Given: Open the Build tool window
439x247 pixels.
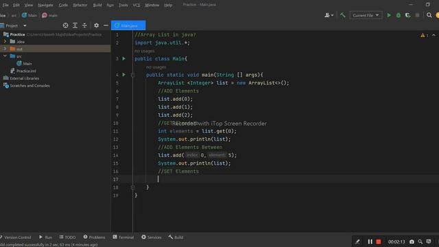Looking at the screenshot, I should coord(176,237).
